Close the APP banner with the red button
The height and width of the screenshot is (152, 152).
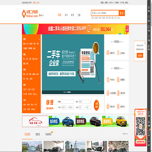pyautogui.click(x=127, y=29)
